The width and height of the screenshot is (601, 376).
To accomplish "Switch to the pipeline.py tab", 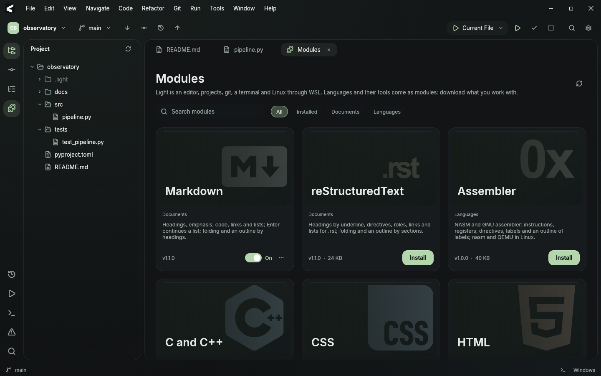I will [x=244, y=50].
